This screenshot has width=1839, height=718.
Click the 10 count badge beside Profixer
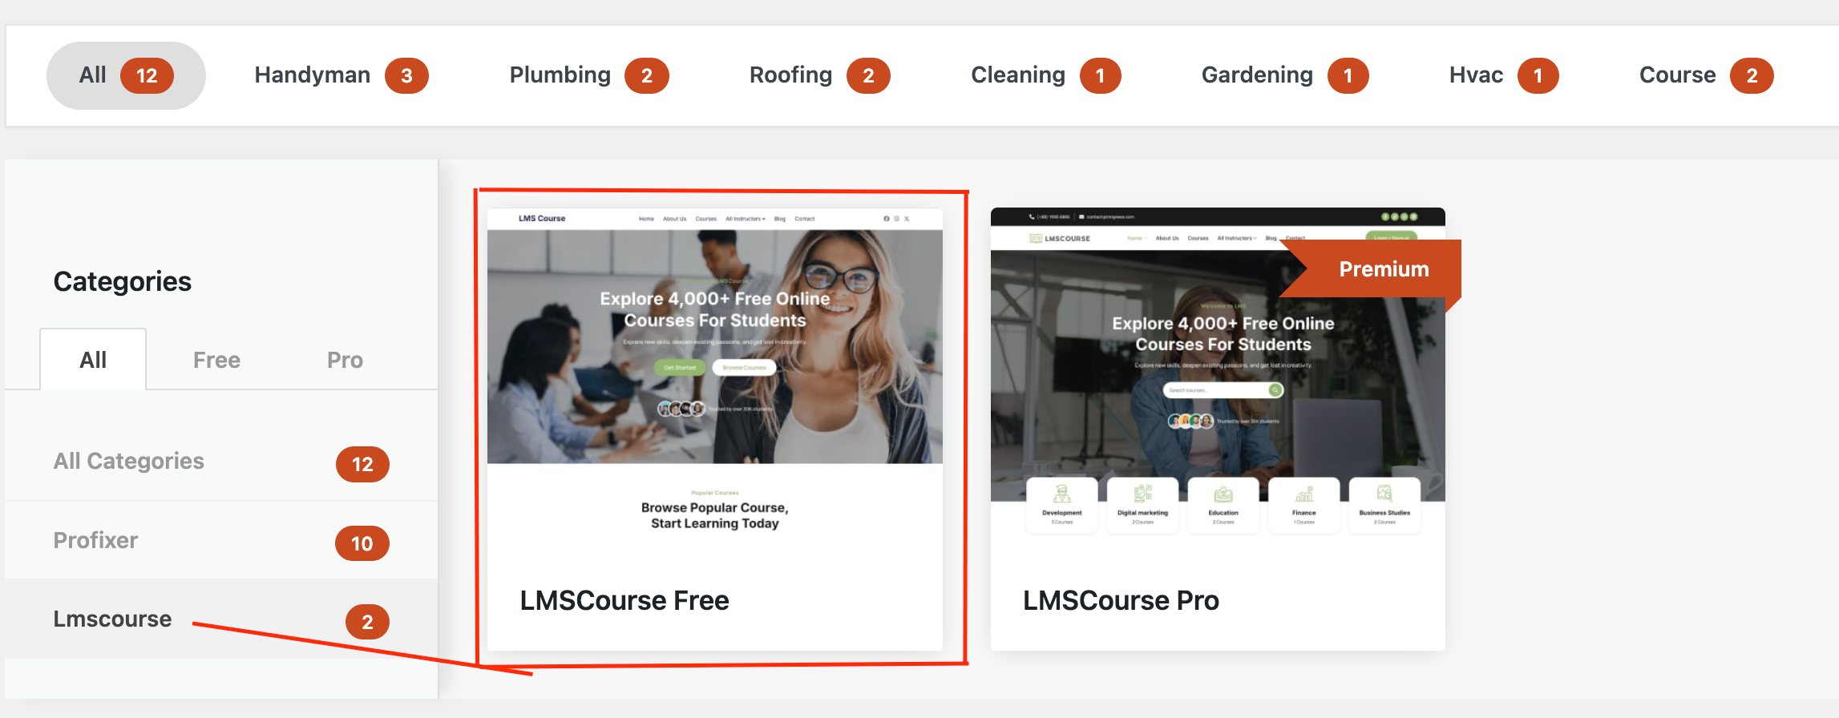tap(362, 543)
